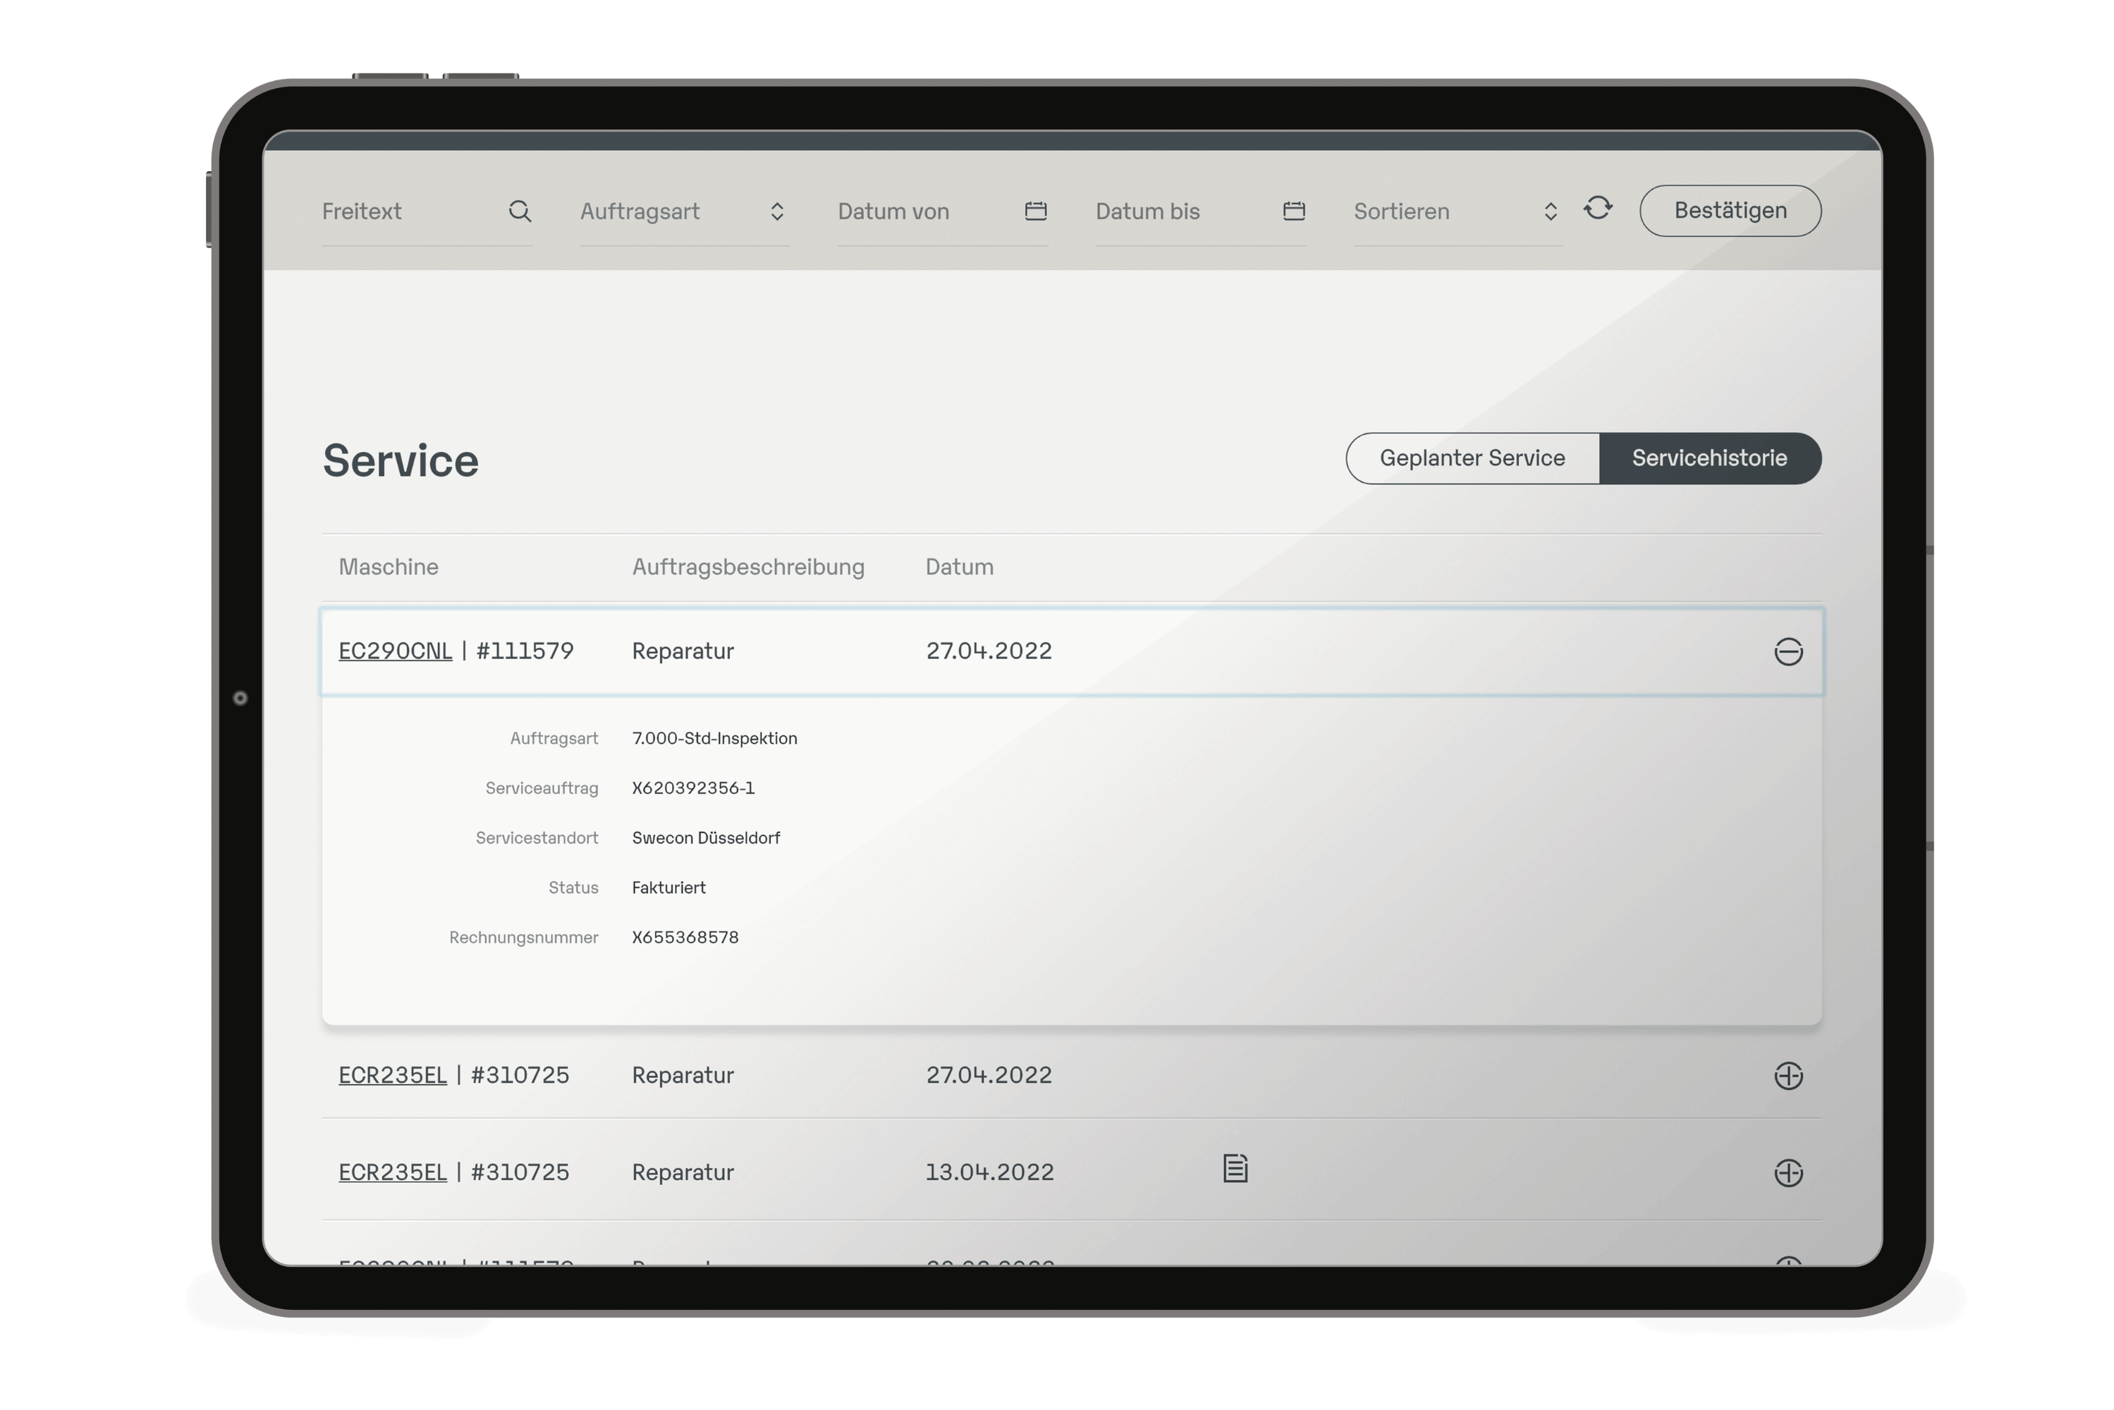This screenshot has height=1410, width=2114.
Task: Expand the ECR235EL row dated 13.04.2022
Action: point(1788,1172)
